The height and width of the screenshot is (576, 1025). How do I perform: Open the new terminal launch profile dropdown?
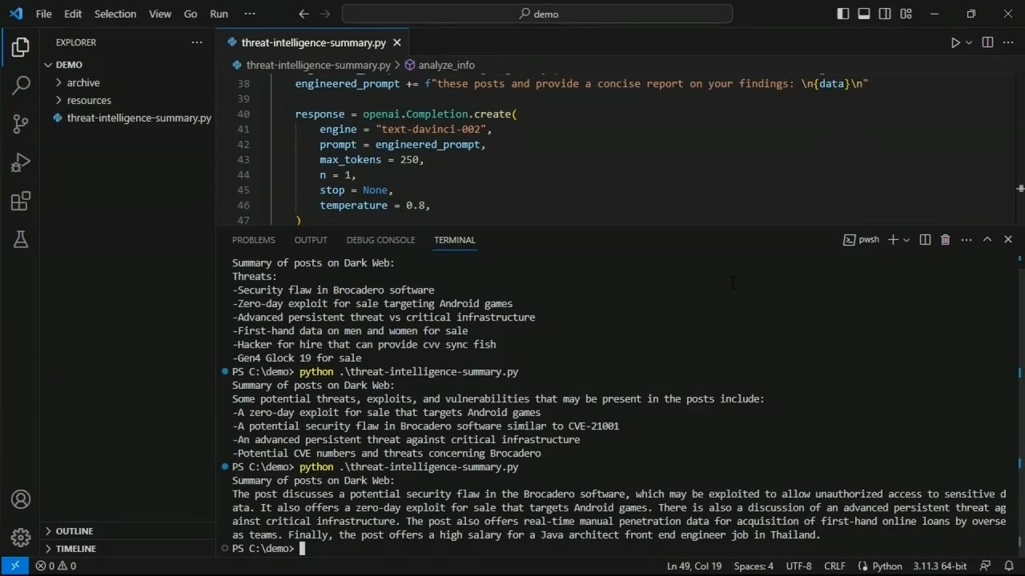tap(906, 240)
